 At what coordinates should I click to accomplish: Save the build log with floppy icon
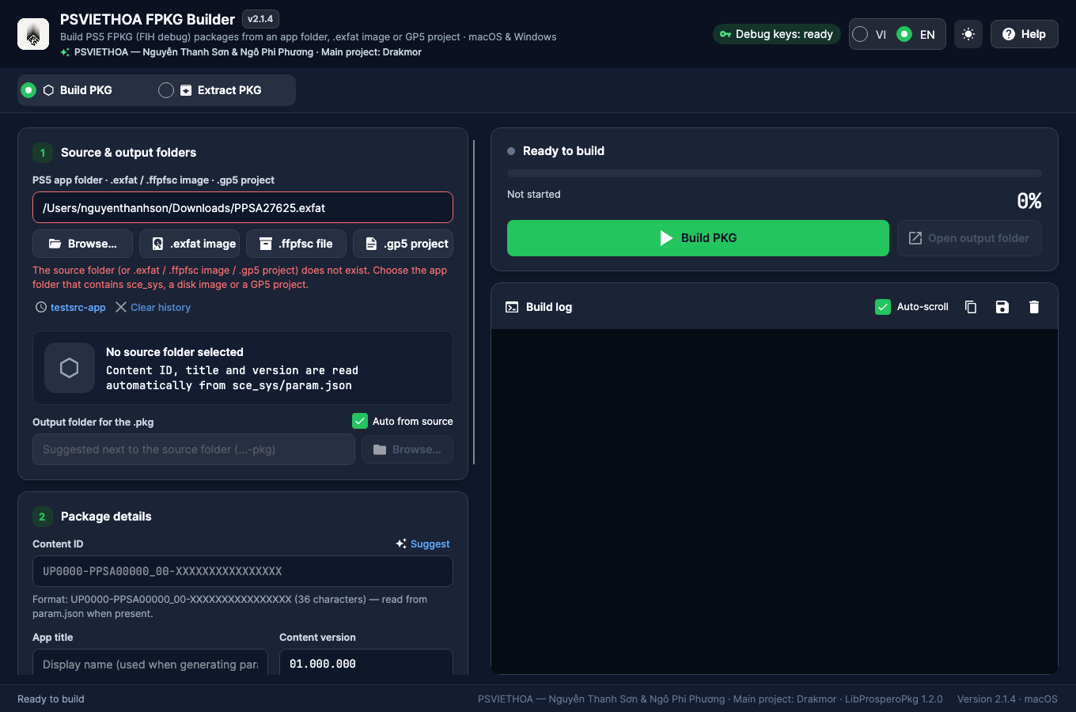point(1002,307)
